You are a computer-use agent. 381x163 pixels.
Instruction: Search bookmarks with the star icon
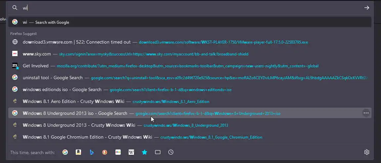click(145, 152)
